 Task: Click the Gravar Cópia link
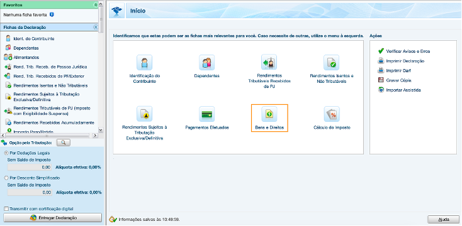pos(398,80)
